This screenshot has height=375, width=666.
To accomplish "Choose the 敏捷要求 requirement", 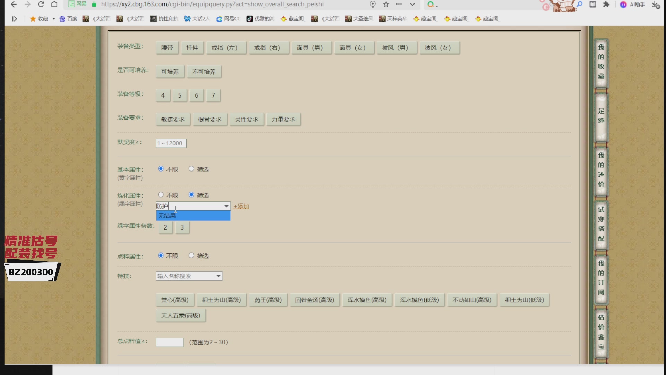I will coord(173,119).
